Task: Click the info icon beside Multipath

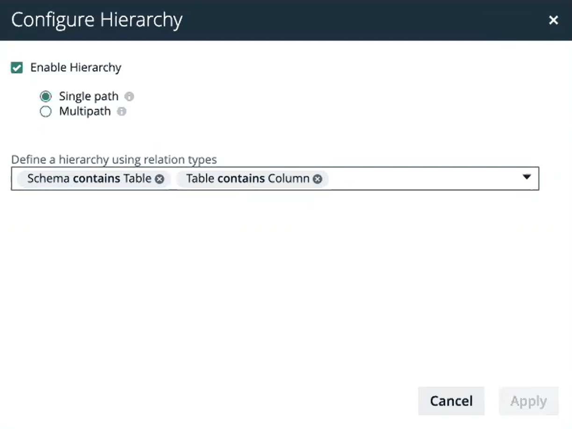Action: tap(123, 112)
